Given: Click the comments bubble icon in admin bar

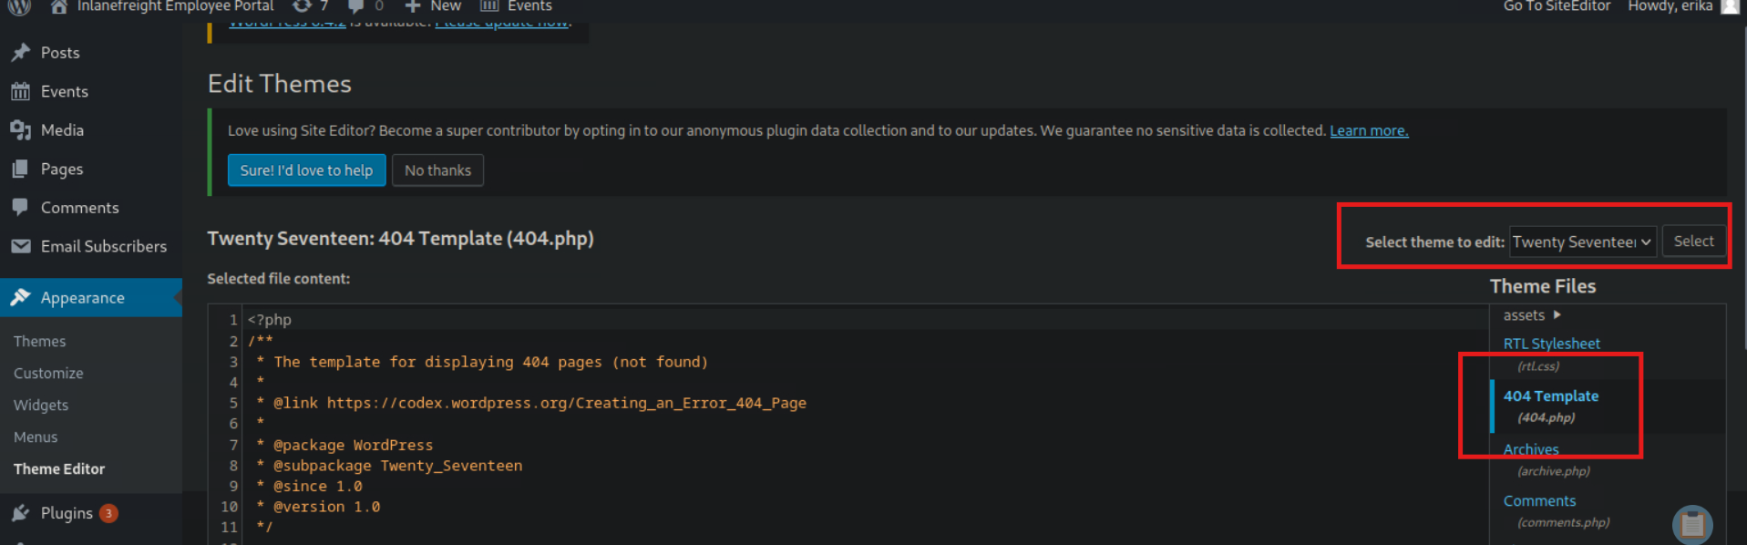Looking at the screenshot, I should [355, 6].
